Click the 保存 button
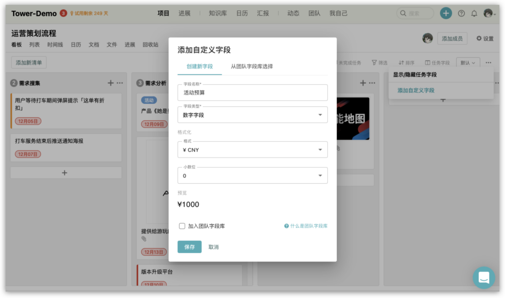The height and width of the screenshot is (298, 505). pos(189,247)
